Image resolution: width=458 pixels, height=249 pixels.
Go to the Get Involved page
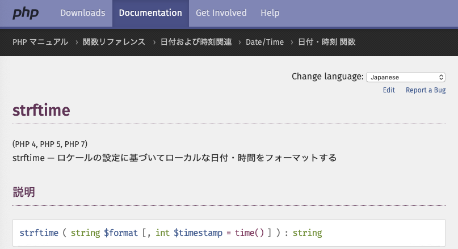[x=221, y=13]
